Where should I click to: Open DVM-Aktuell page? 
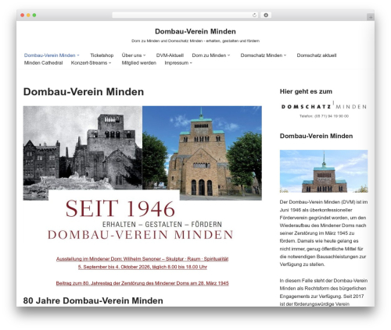(x=170, y=55)
